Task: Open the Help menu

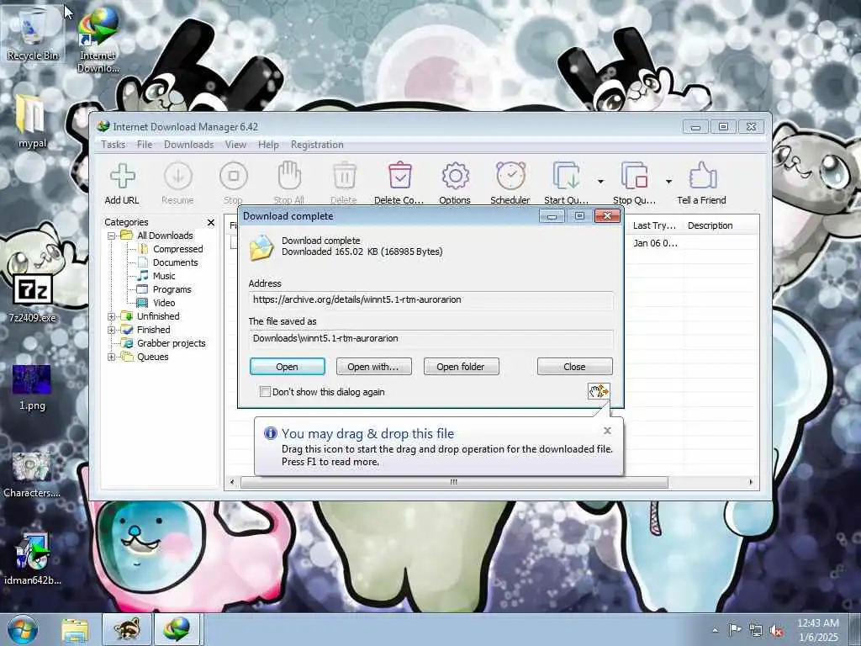Action: click(x=268, y=145)
